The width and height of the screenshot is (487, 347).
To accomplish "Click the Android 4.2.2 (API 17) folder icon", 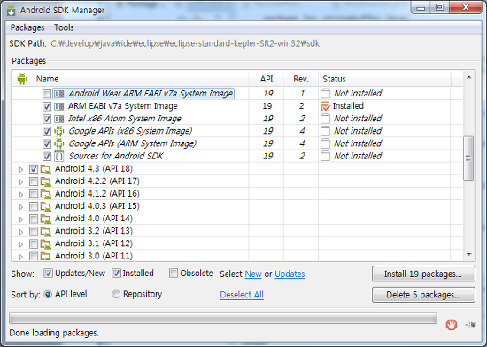I will [x=46, y=181].
